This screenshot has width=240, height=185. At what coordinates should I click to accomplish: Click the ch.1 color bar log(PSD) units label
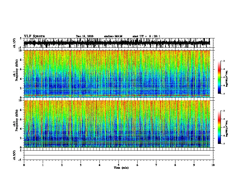(227, 79)
